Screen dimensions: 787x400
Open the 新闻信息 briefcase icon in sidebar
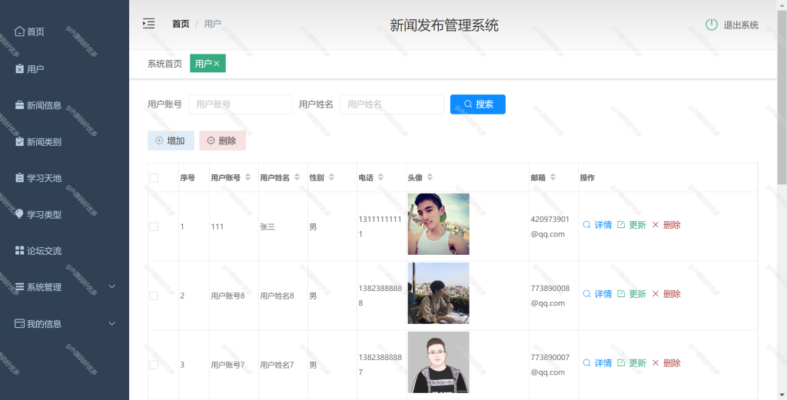(x=19, y=104)
